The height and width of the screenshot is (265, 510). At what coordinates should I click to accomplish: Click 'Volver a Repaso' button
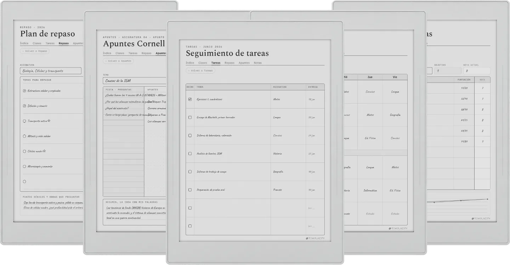point(35,51)
